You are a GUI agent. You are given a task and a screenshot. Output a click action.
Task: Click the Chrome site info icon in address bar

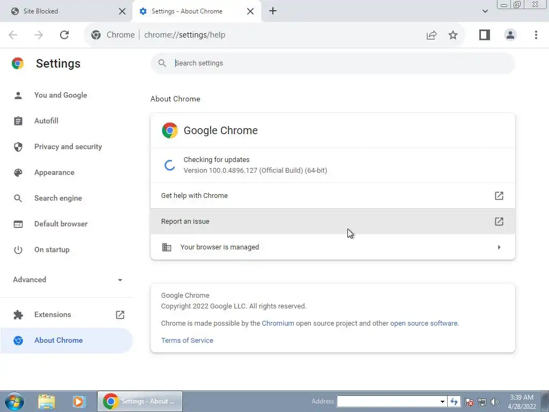(96, 35)
